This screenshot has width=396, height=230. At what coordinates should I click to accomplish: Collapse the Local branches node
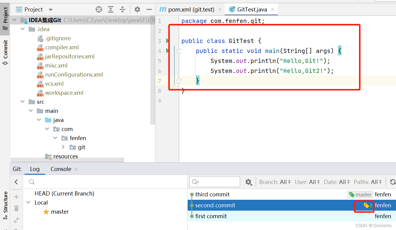29,203
